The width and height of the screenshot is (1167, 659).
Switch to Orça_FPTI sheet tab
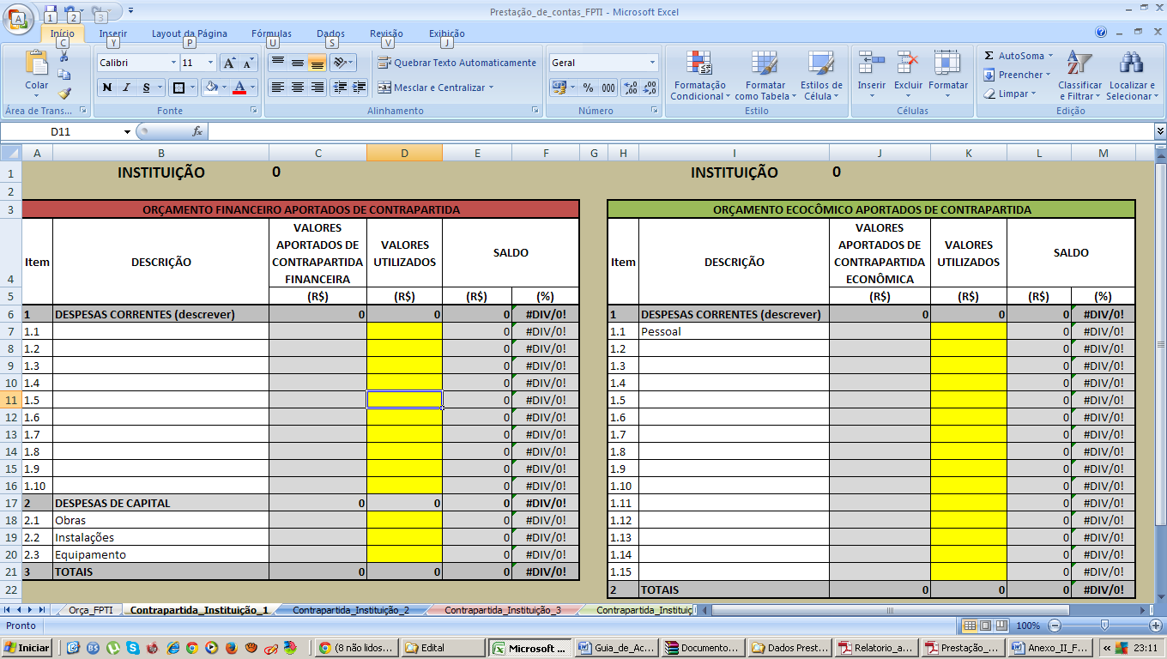pyautogui.click(x=90, y=610)
